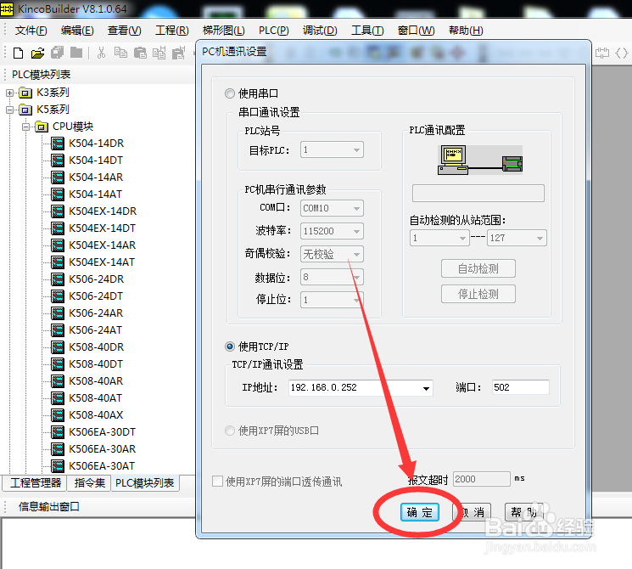The image size is (632, 569).
Task: Open the 工具(T) menu
Action: click(367, 31)
